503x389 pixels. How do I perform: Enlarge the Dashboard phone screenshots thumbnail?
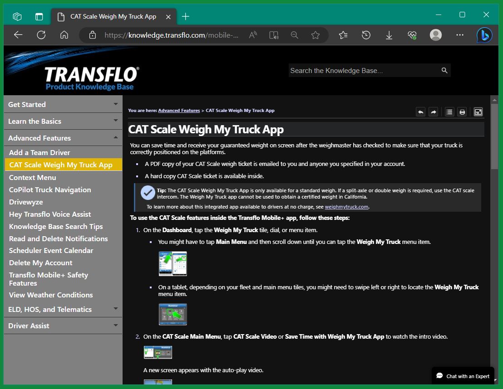[x=173, y=263]
